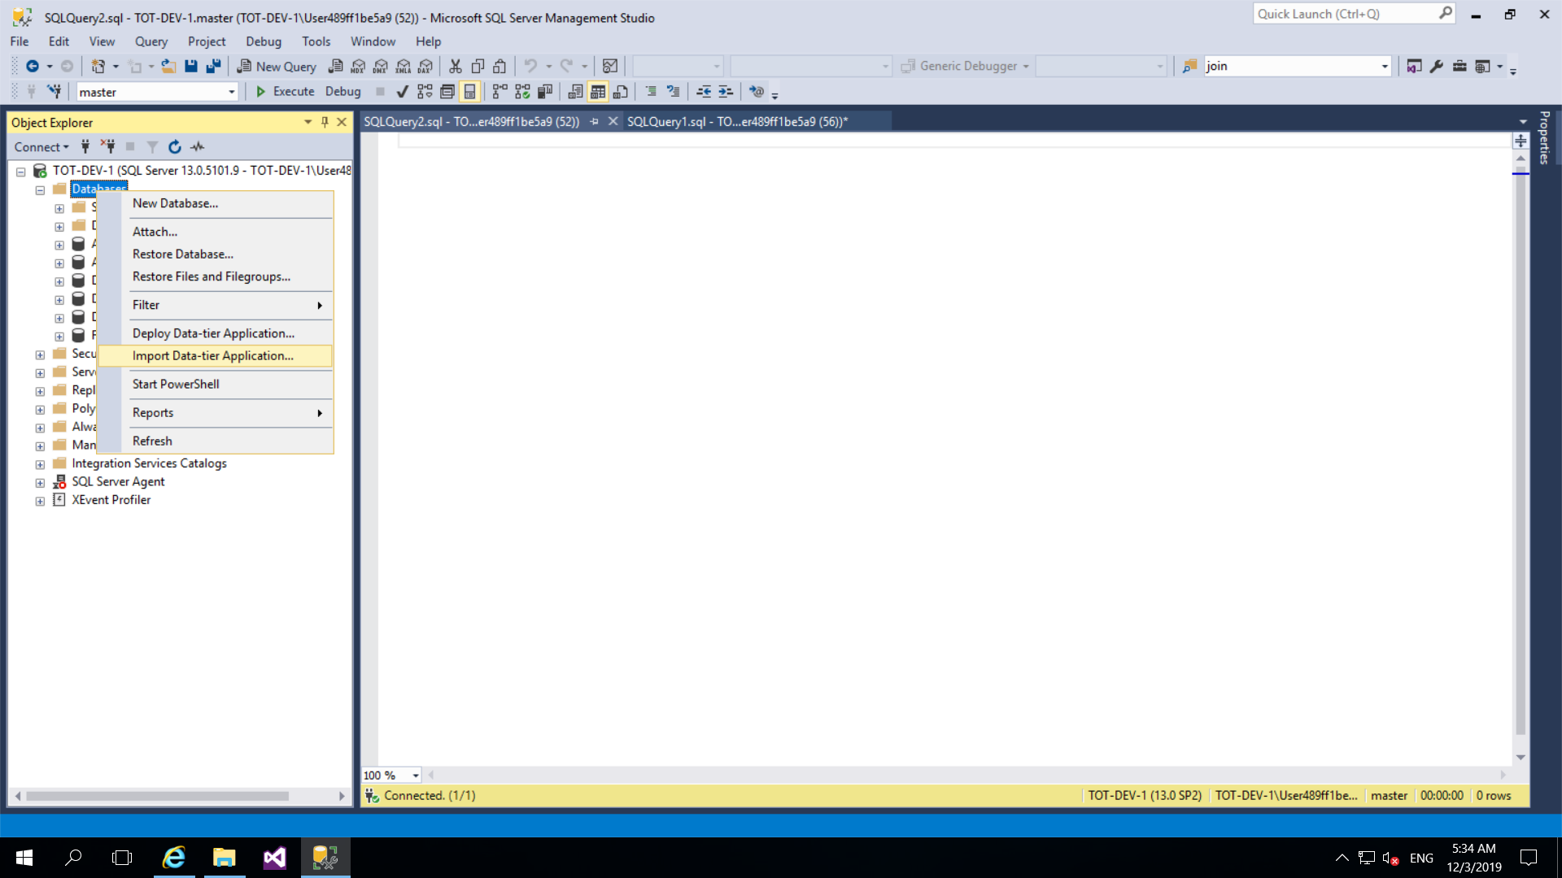Expand Integration Services Catalogs node
Viewport: 1562px width, 878px height.
point(40,465)
